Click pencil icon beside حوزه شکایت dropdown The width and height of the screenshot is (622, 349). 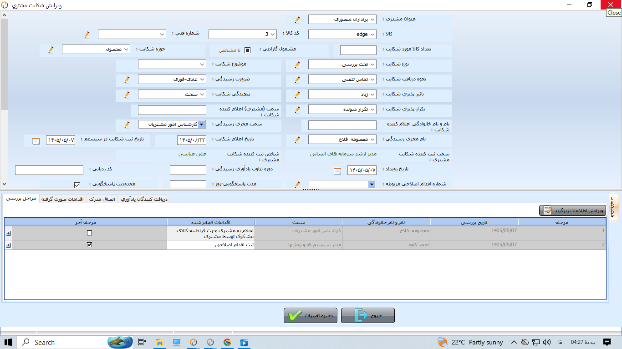pyautogui.click(x=51, y=50)
